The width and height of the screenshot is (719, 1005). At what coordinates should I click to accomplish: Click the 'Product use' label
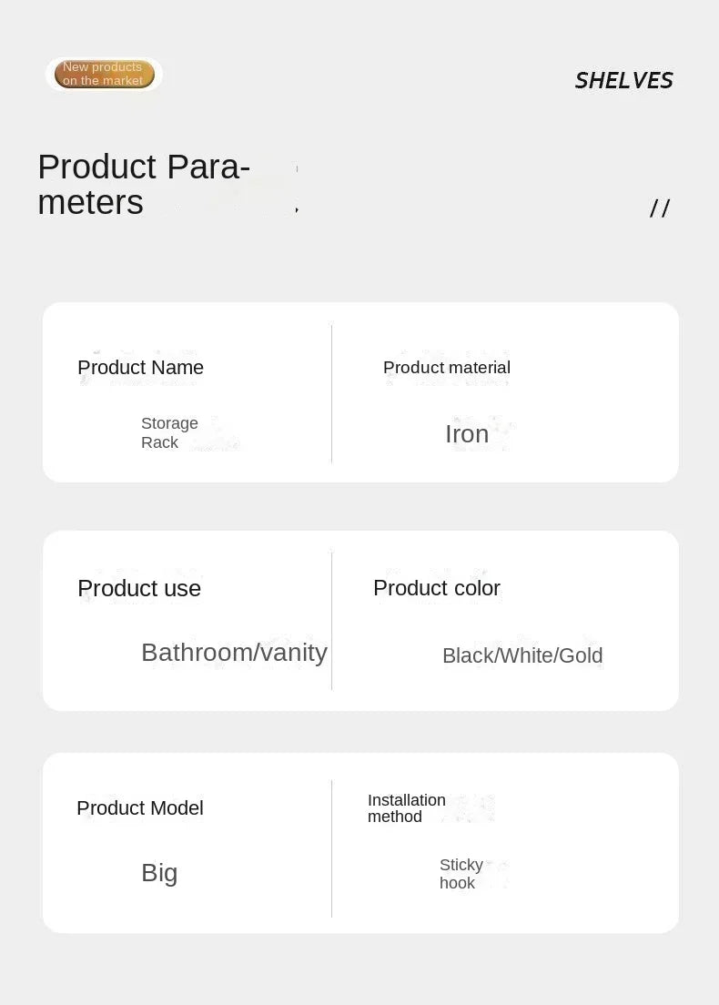139,589
